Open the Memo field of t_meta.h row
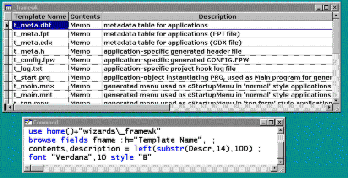This screenshot has height=178, width=348. pyautogui.click(x=85, y=51)
